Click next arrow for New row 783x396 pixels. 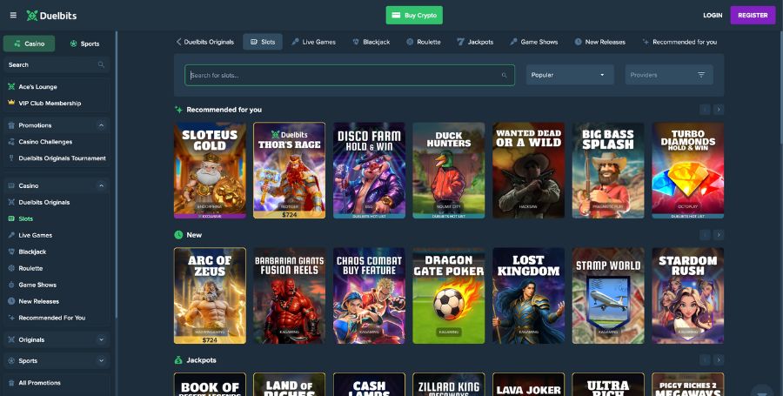(719, 235)
